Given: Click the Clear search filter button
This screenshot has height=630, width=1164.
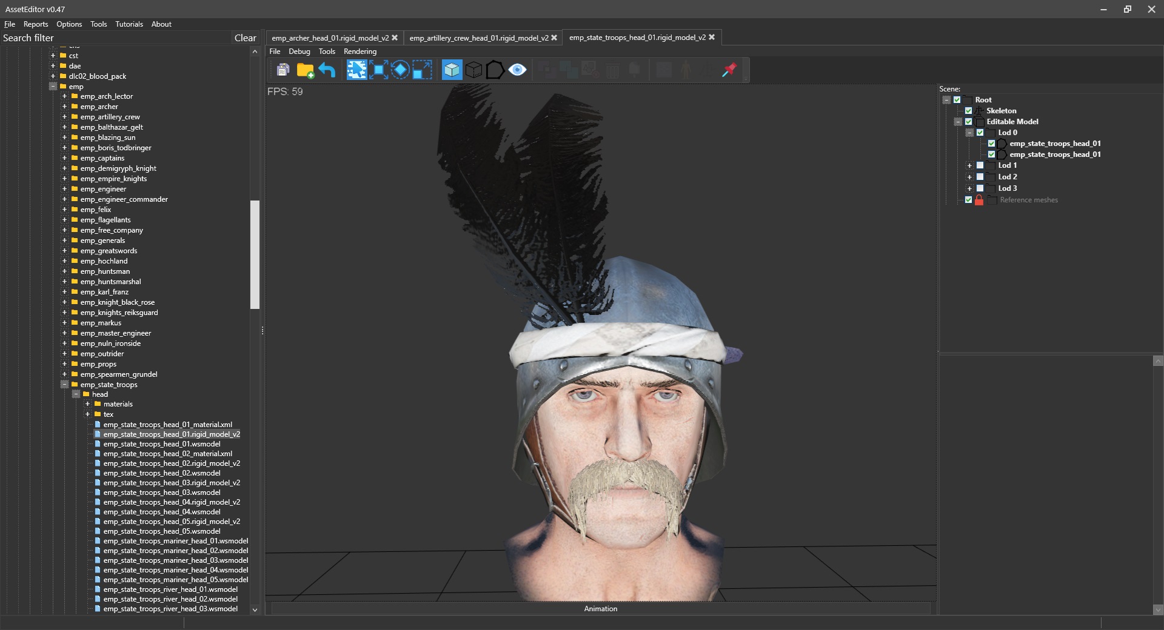Looking at the screenshot, I should pyautogui.click(x=245, y=38).
